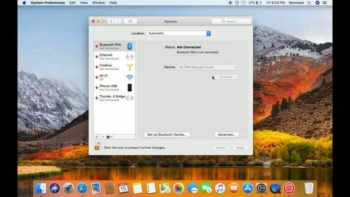Expand the Location Automatic dropdown
The width and height of the screenshot is (350, 197).
179,33
